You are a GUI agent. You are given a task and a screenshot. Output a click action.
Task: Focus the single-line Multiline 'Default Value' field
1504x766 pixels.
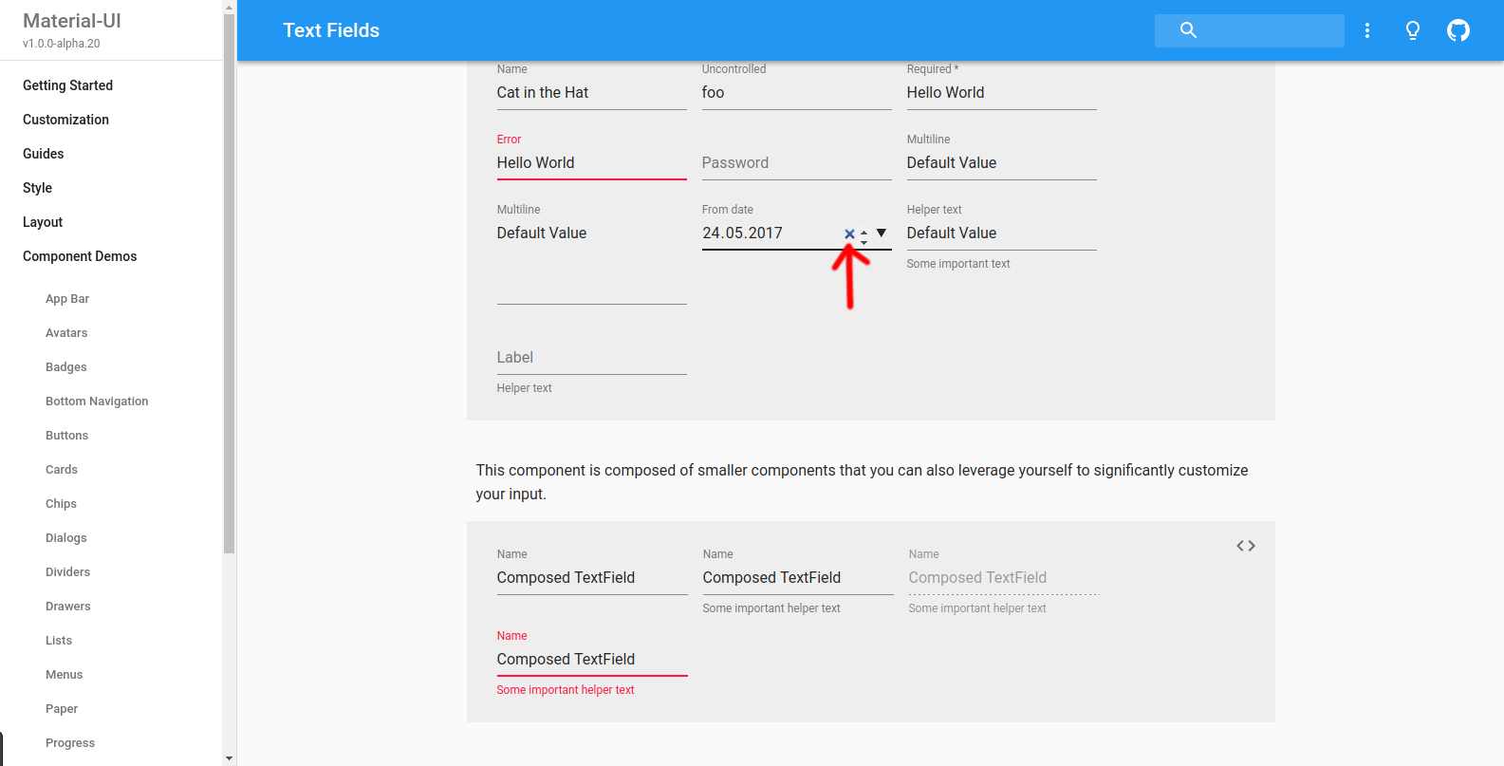(x=1001, y=163)
